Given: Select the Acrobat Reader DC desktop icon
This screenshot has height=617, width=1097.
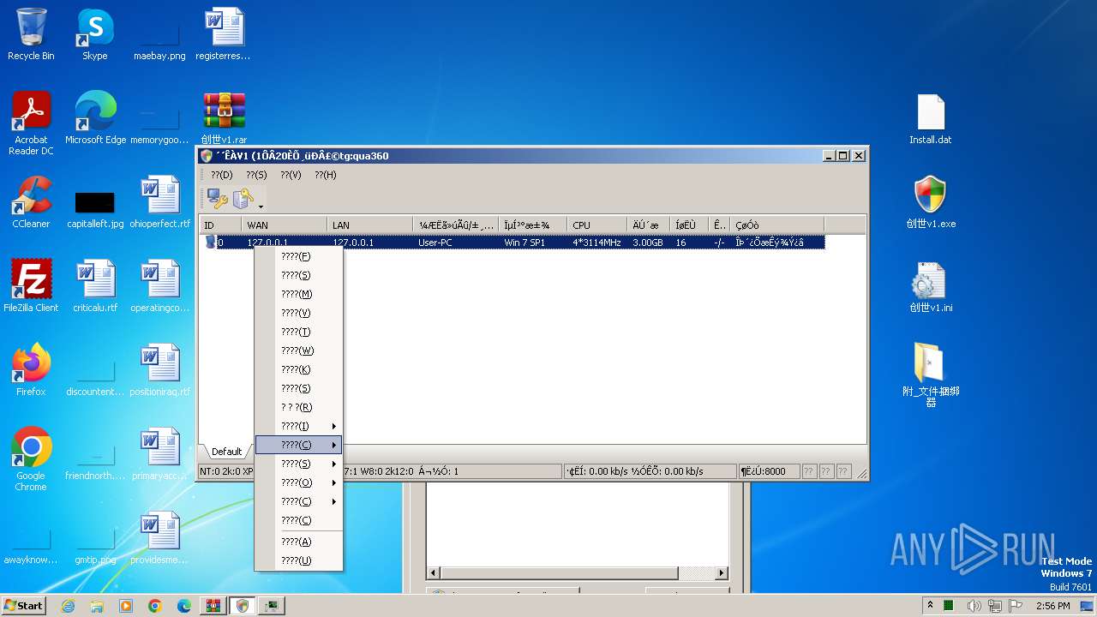Looking at the screenshot, I should [x=31, y=124].
